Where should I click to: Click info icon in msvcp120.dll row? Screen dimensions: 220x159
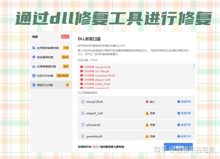click(178, 102)
